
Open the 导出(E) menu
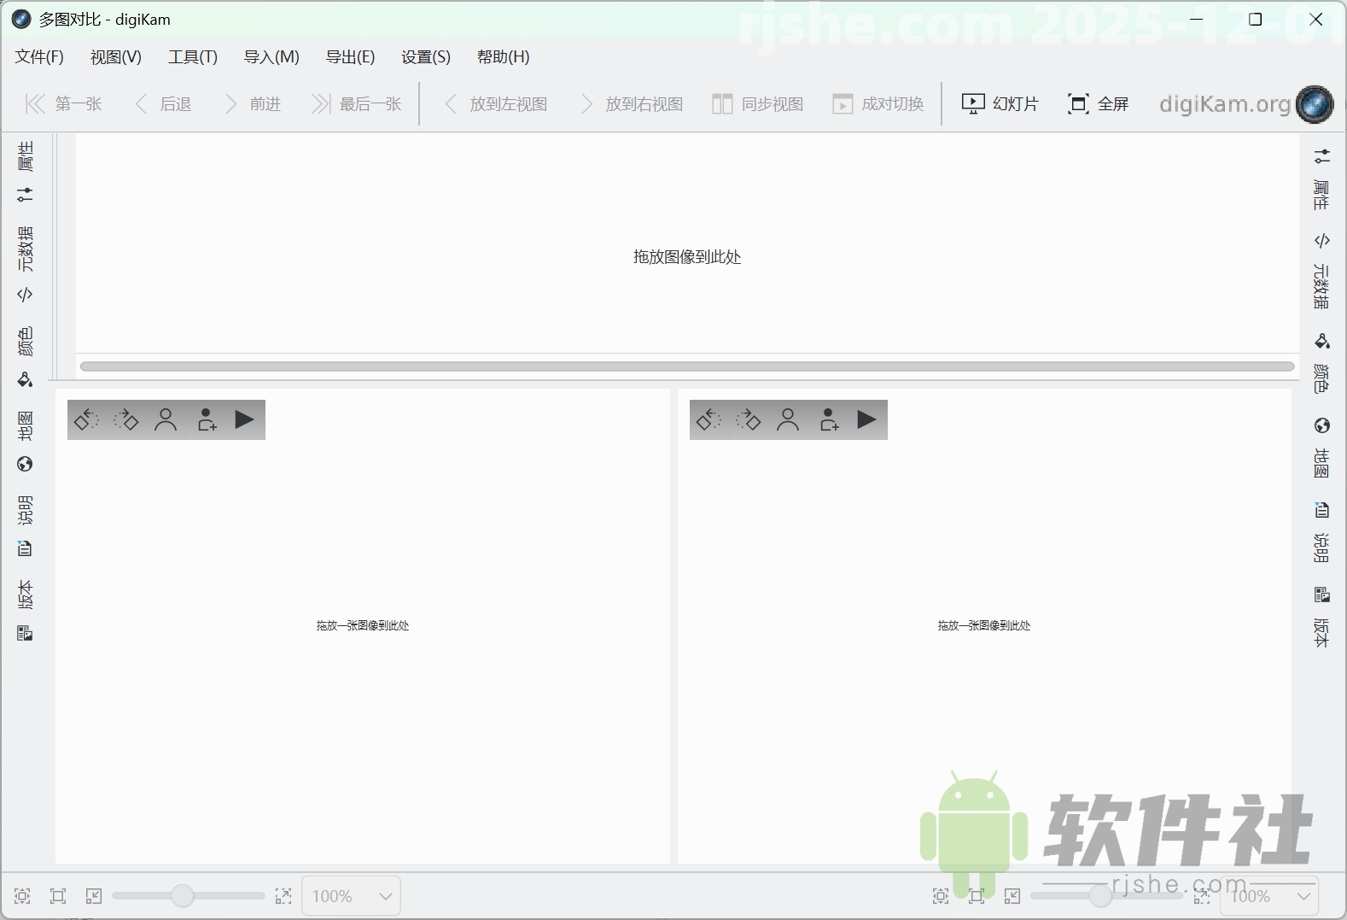pyautogui.click(x=350, y=57)
